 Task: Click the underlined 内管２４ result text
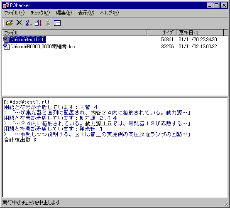click(x=101, y=113)
